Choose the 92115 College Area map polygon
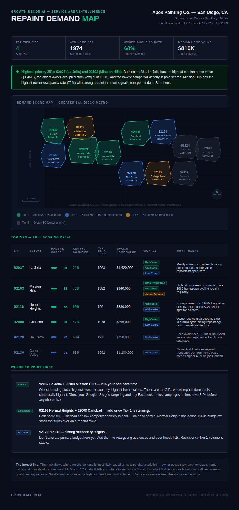Viewport: 239px width, 510px height. click(x=158, y=173)
